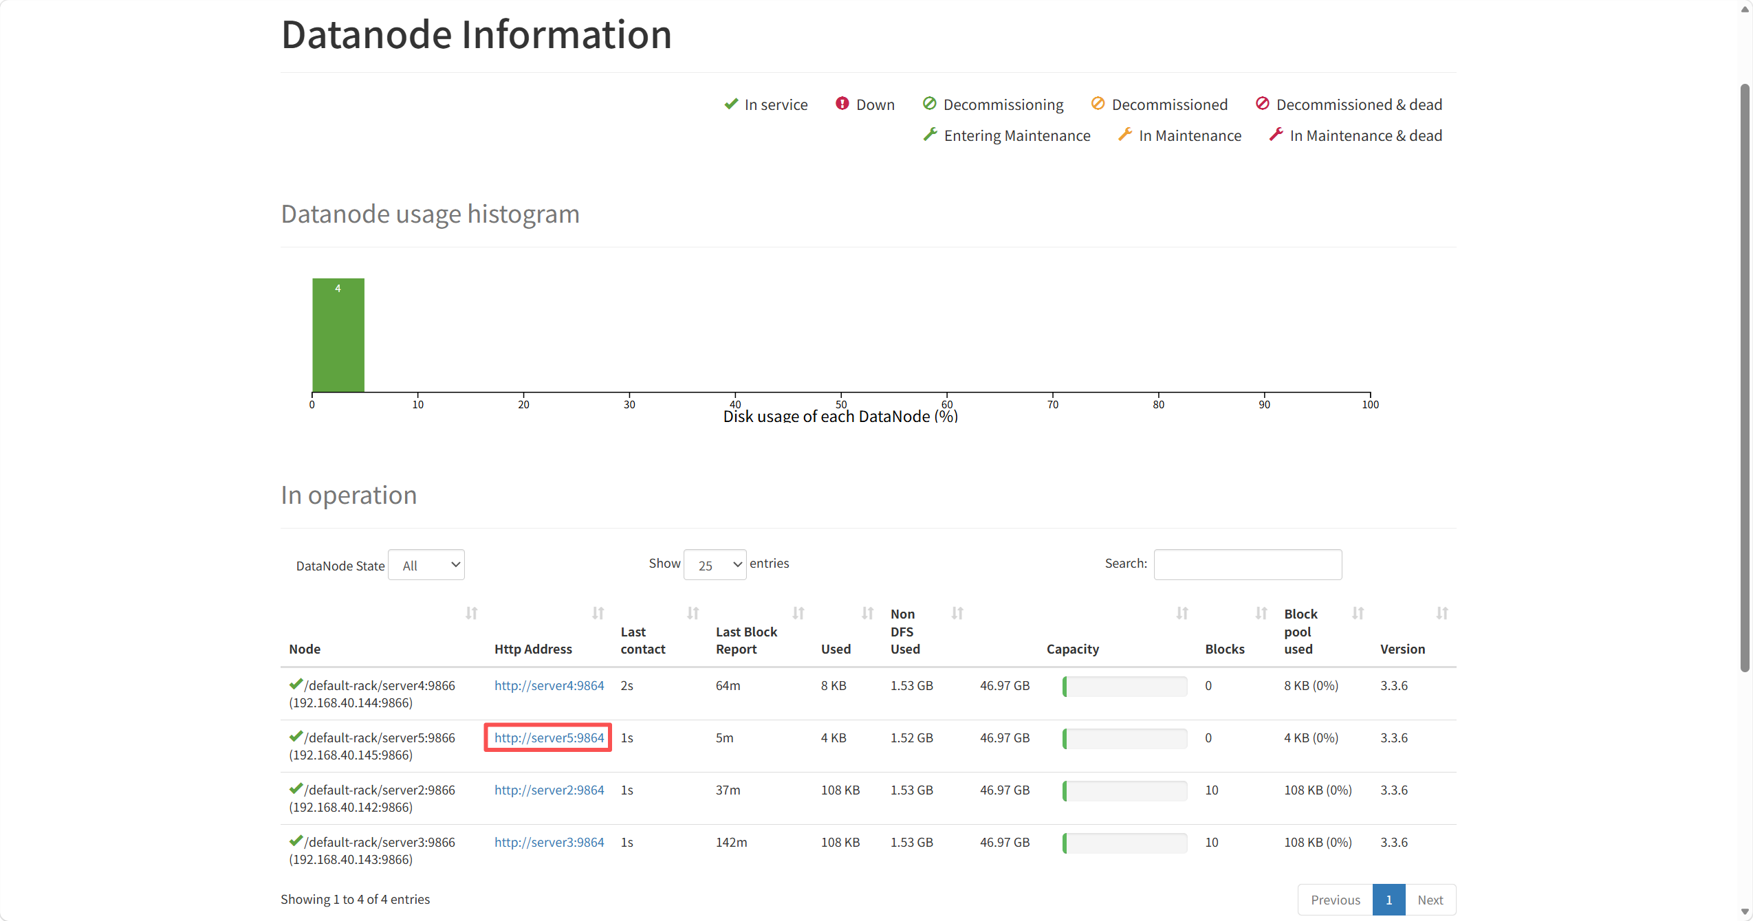Click the Blocks column header
Image resolution: width=1753 pixels, height=921 pixels.
1225,649
